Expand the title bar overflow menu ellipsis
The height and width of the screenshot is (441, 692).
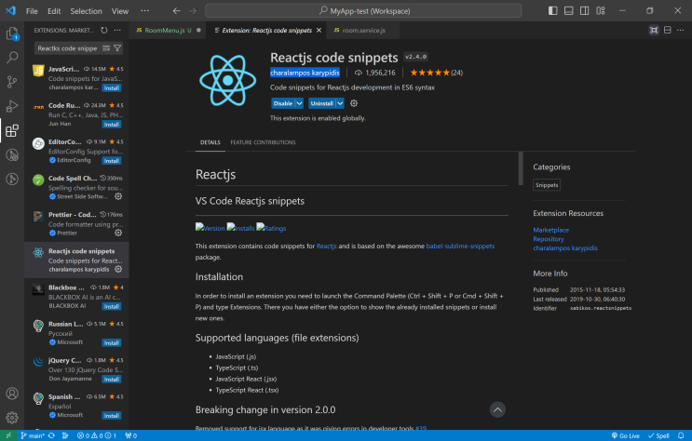click(144, 10)
